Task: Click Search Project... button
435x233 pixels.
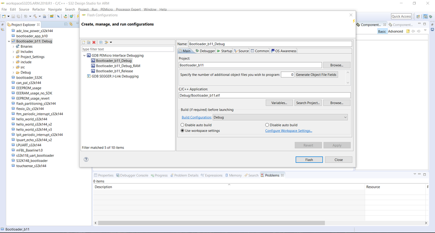Action: (x=308, y=103)
